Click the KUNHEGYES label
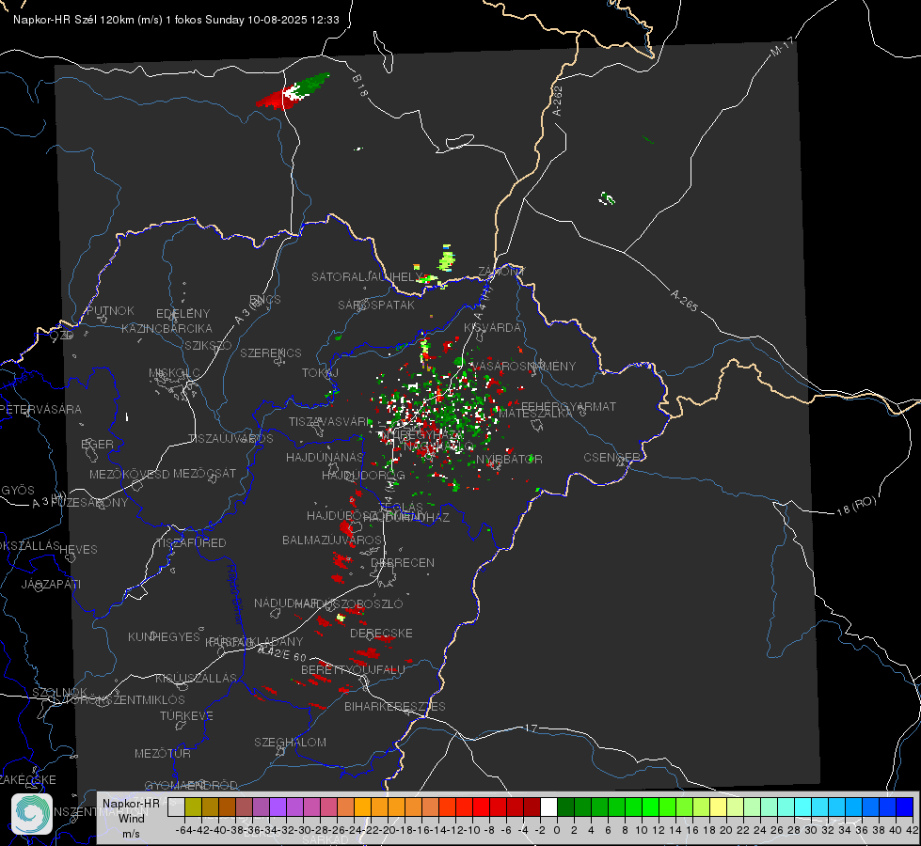The width and height of the screenshot is (921, 846). pos(165,636)
